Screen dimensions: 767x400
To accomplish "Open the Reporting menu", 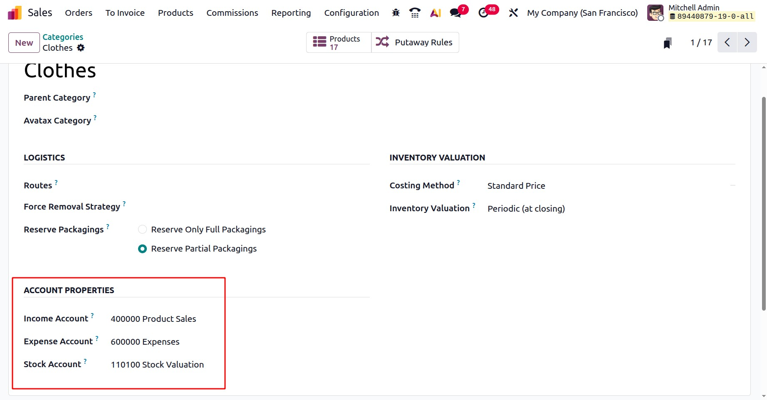I will coord(291,13).
